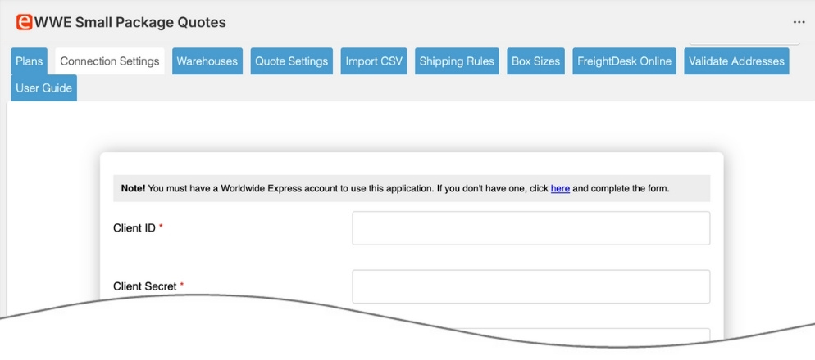
Task: Go to the Validate Addresses tab
Action: click(736, 61)
